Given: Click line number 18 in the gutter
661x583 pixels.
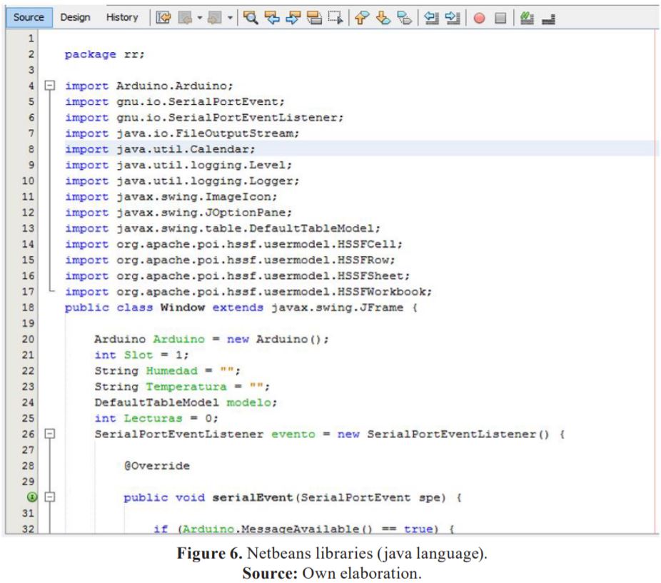Looking at the screenshot, I should tap(28, 308).
